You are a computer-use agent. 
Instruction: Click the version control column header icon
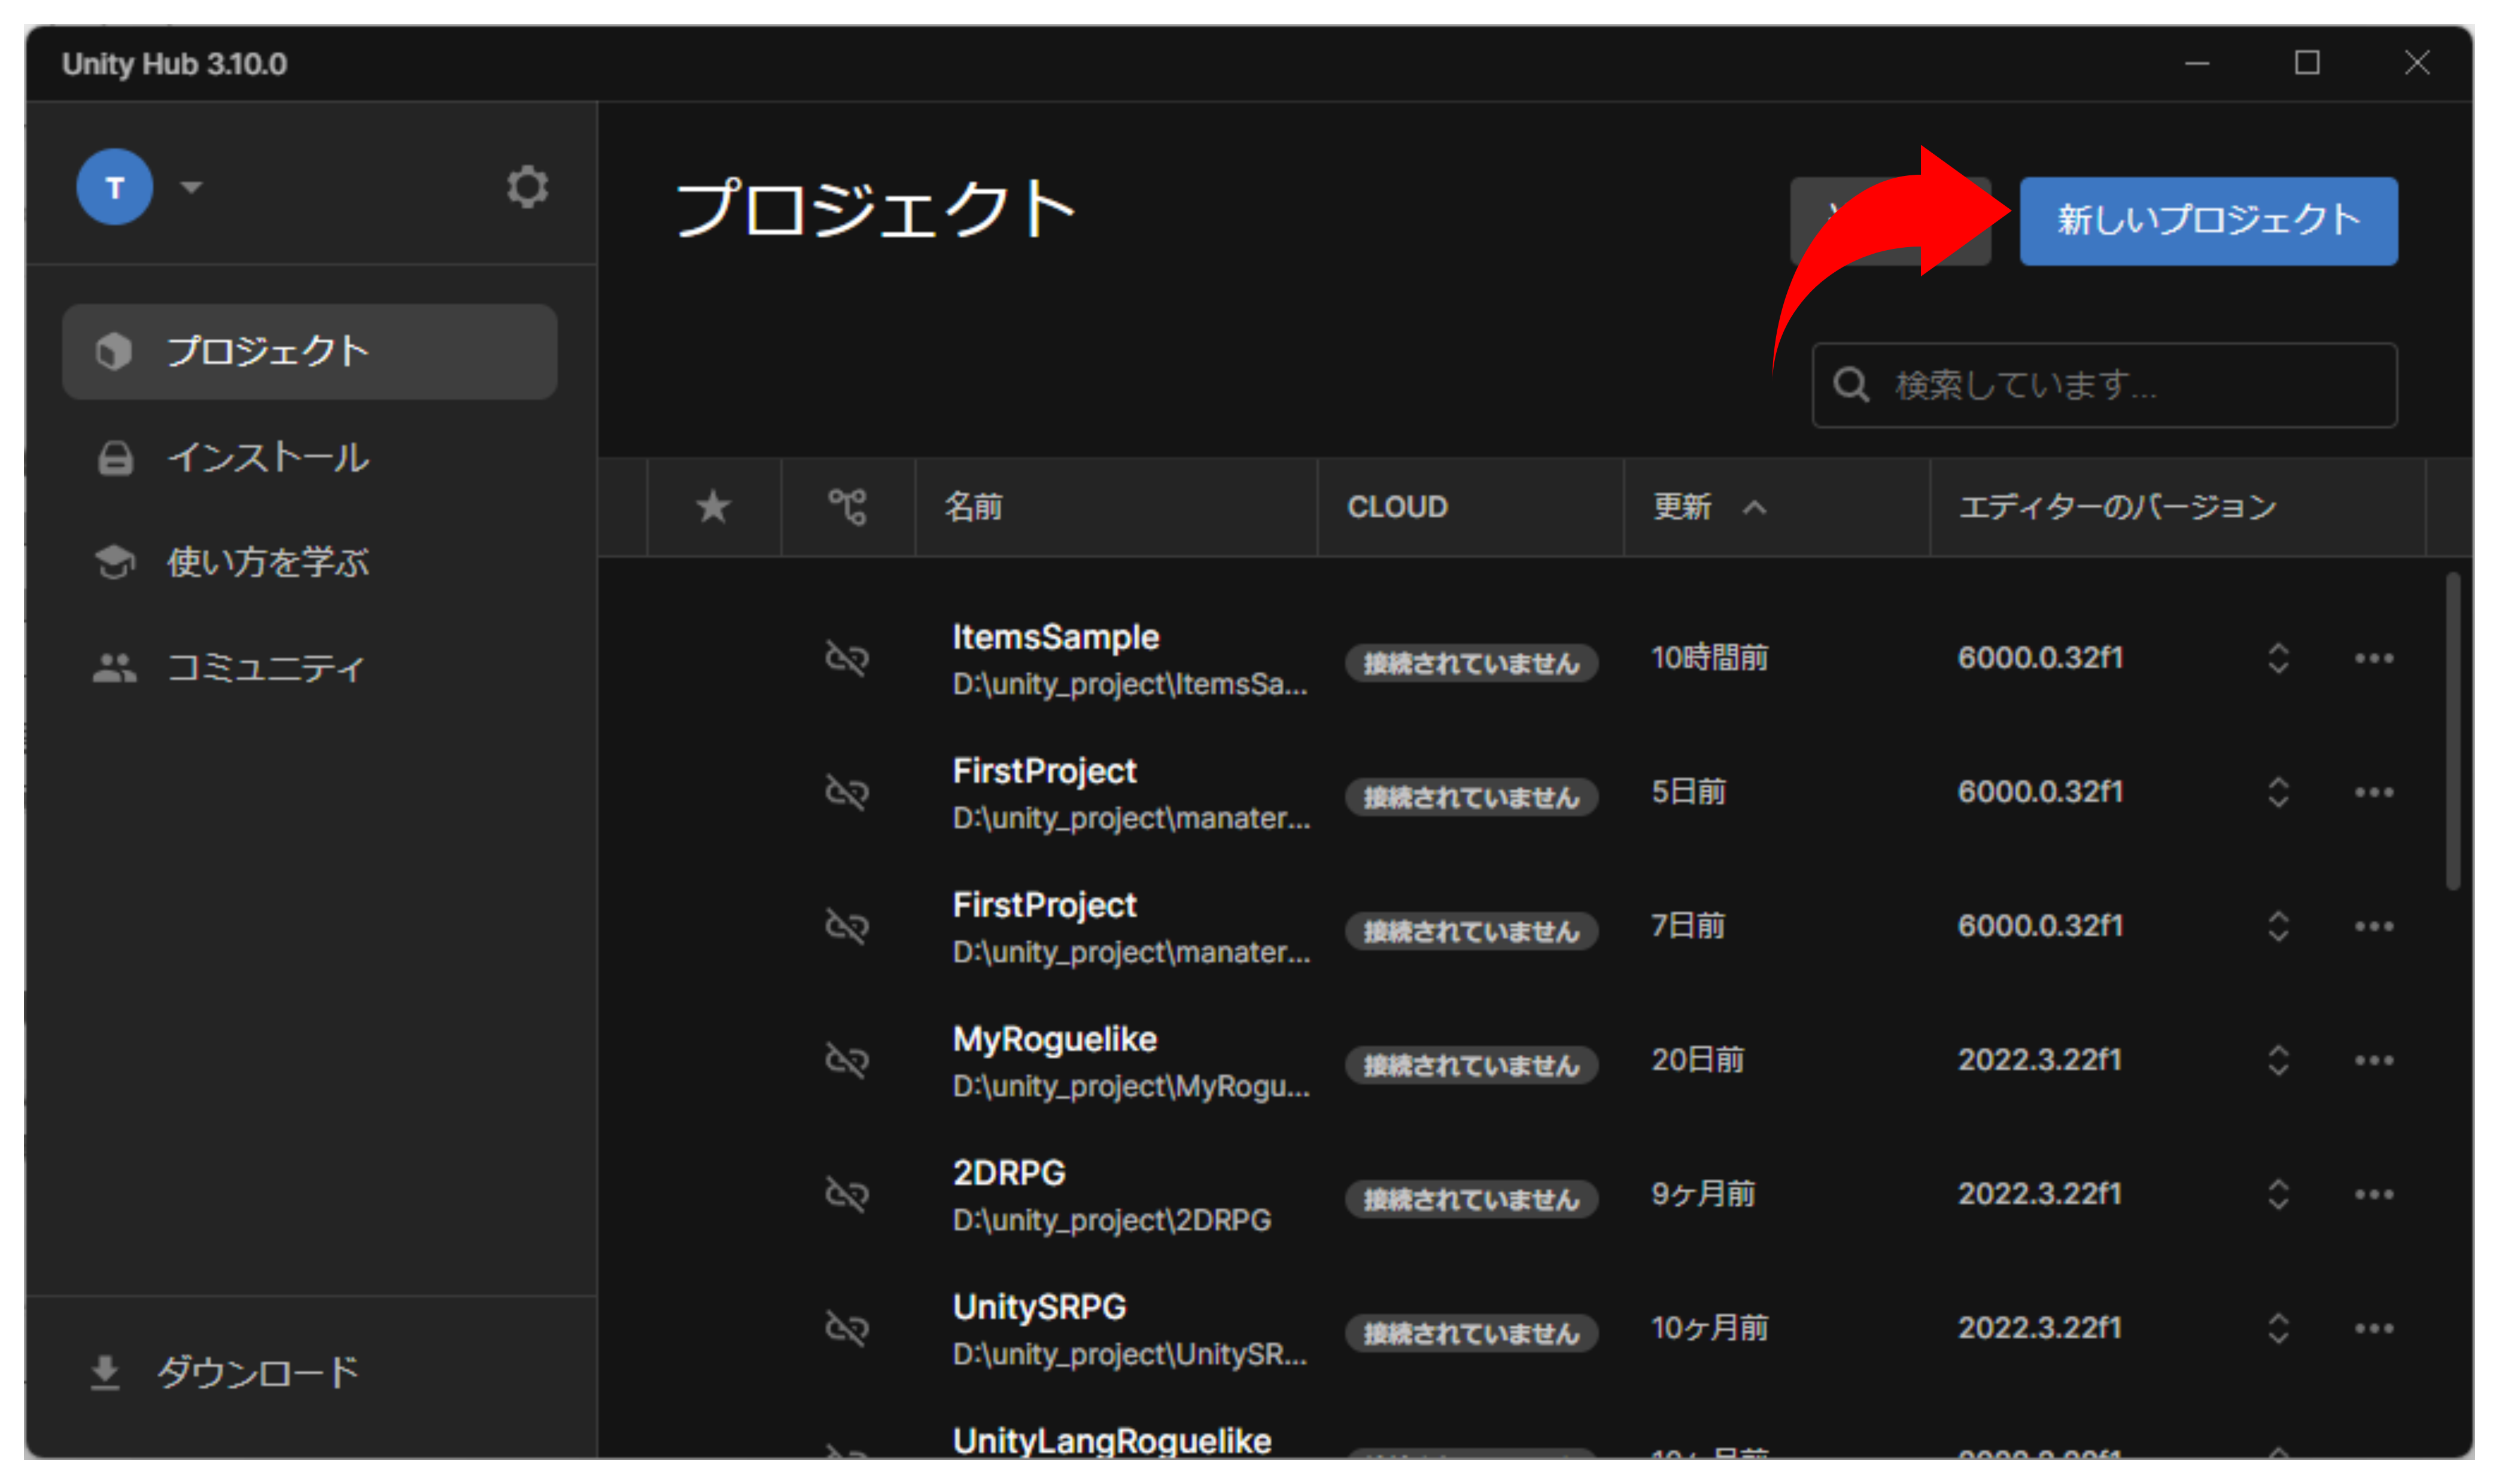click(x=847, y=507)
